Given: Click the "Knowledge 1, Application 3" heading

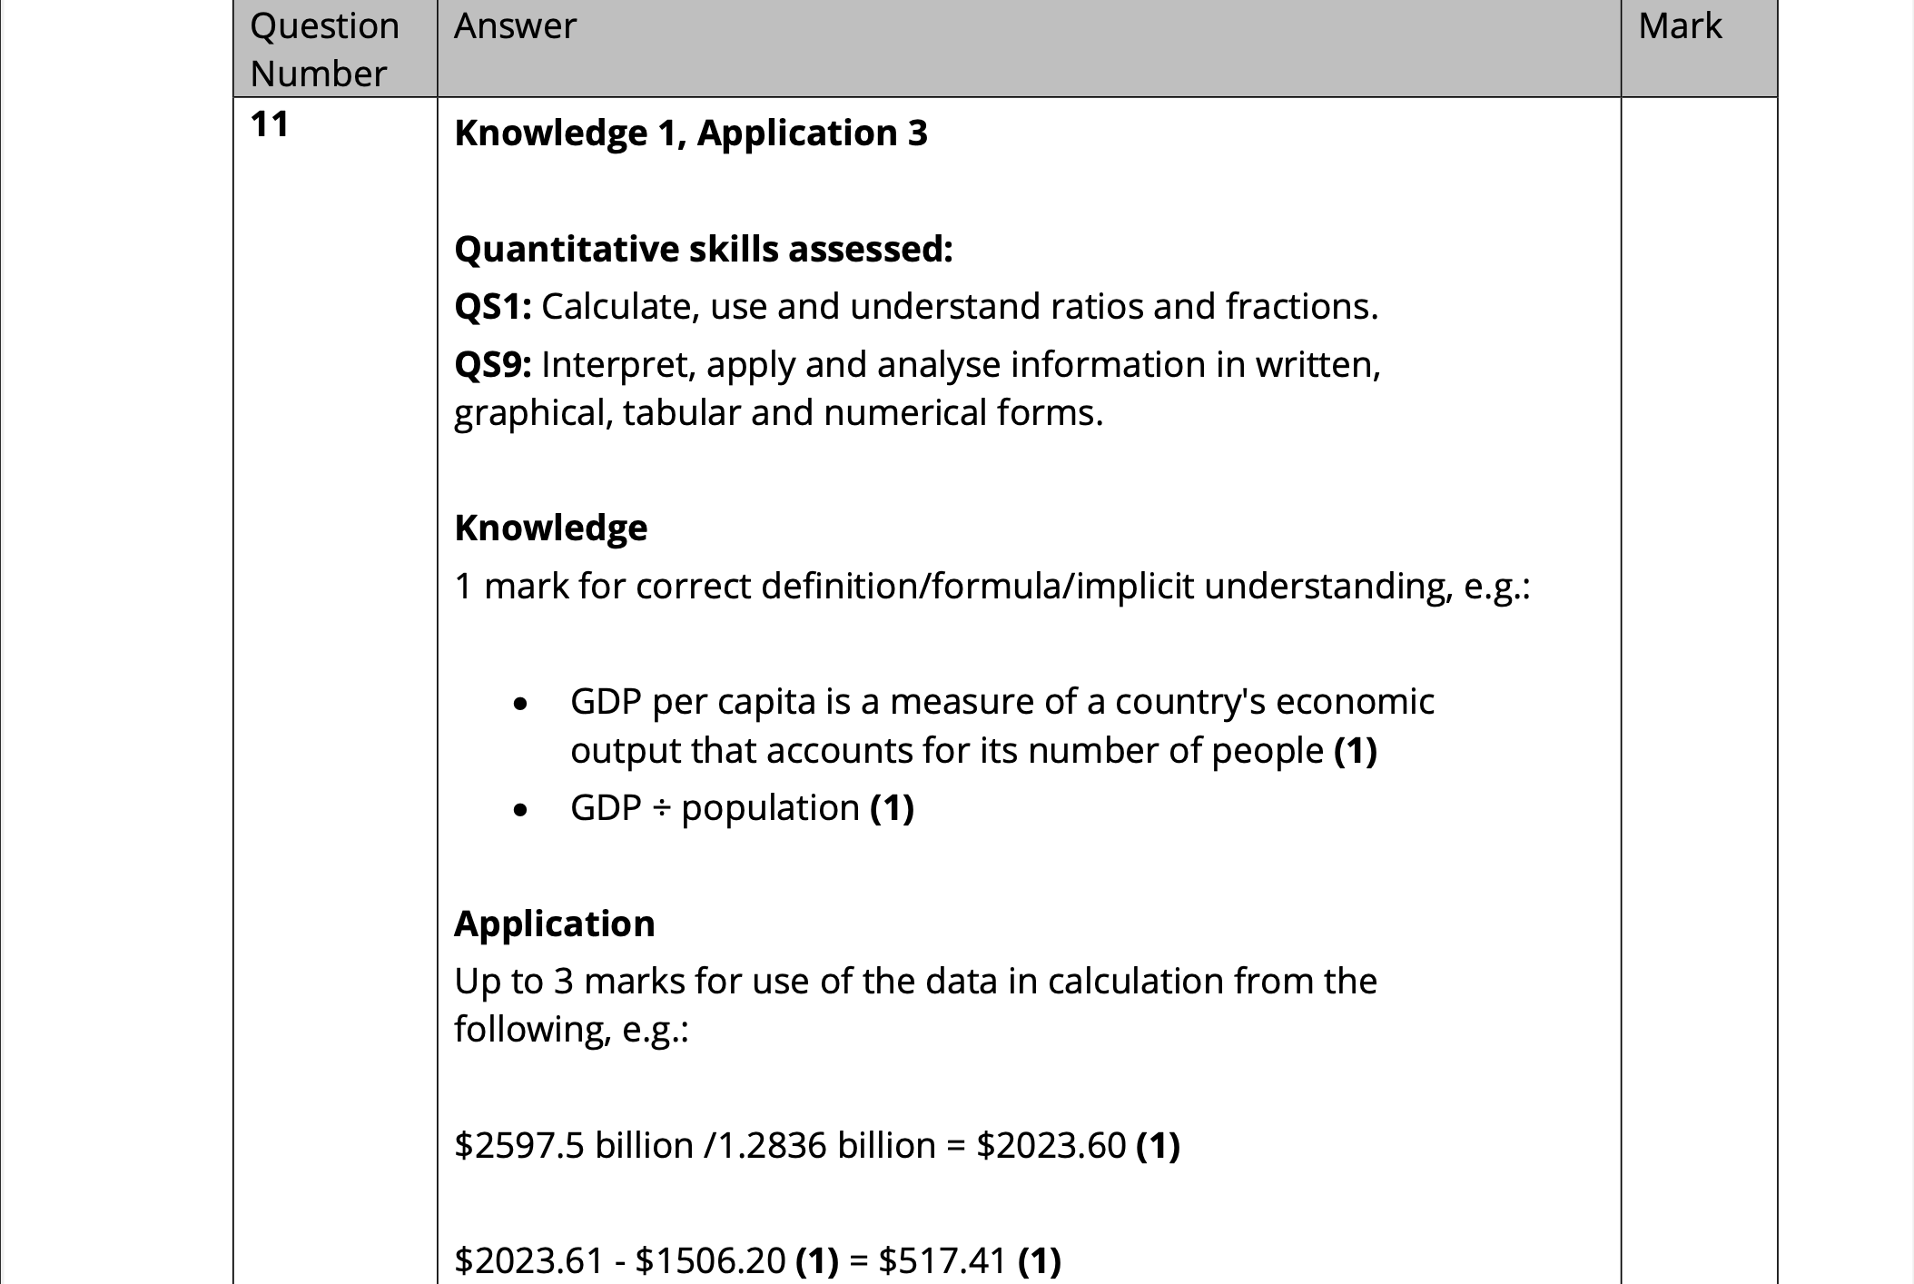Looking at the screenshot, I should pyautogui.click(x=690, y=133).
